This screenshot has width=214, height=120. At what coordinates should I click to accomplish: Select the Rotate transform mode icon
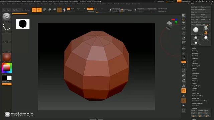pos(54,10)
